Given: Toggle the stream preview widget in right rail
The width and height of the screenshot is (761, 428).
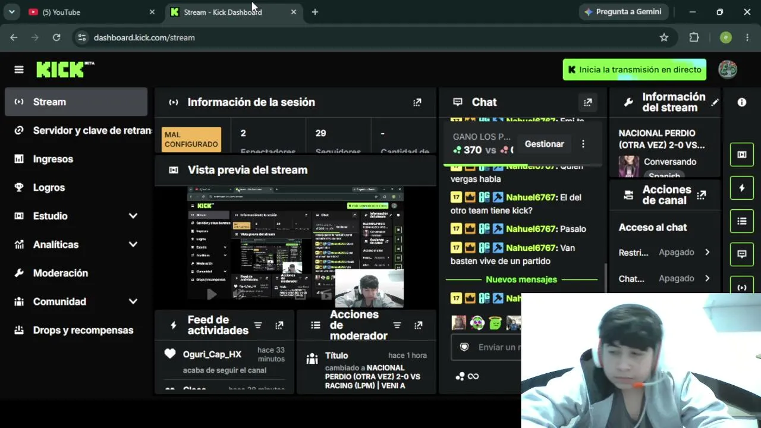Looking at the screenshot, I should (x=742, y=155).
